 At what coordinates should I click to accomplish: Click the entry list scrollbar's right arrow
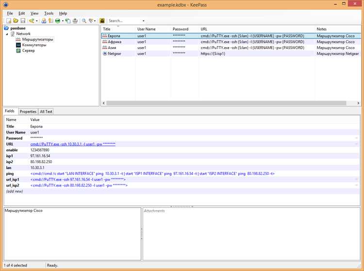click(x=358, y=103)
